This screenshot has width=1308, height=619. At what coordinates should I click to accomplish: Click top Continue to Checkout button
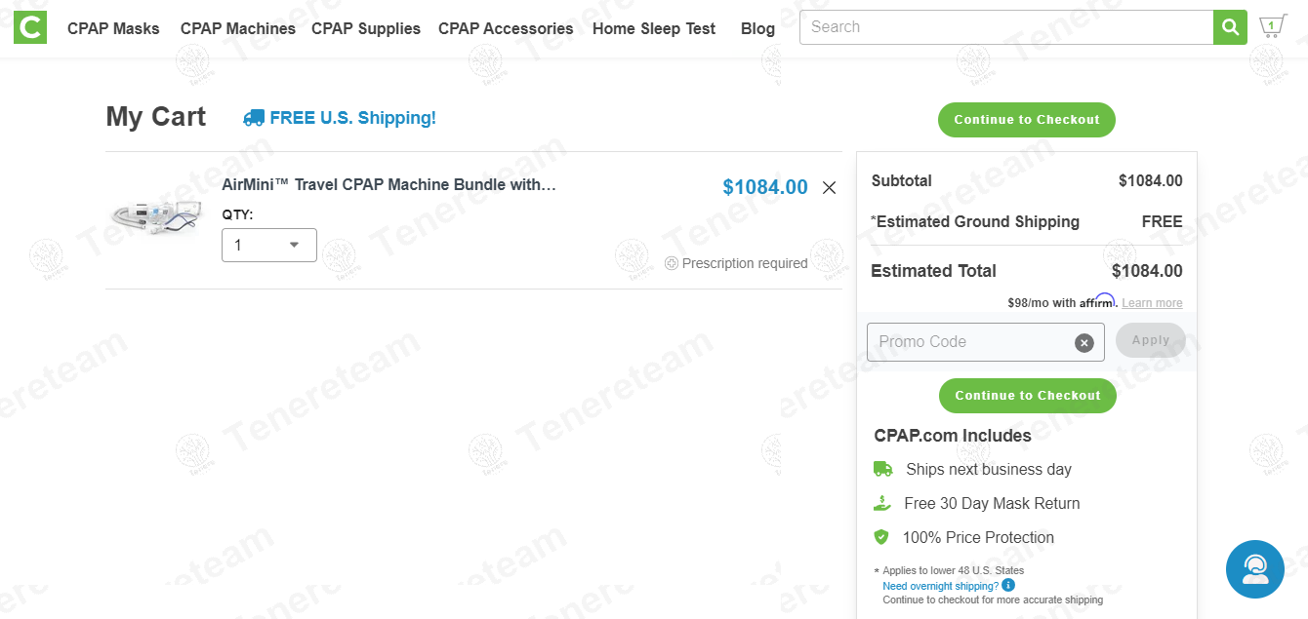pos(1026,120)
